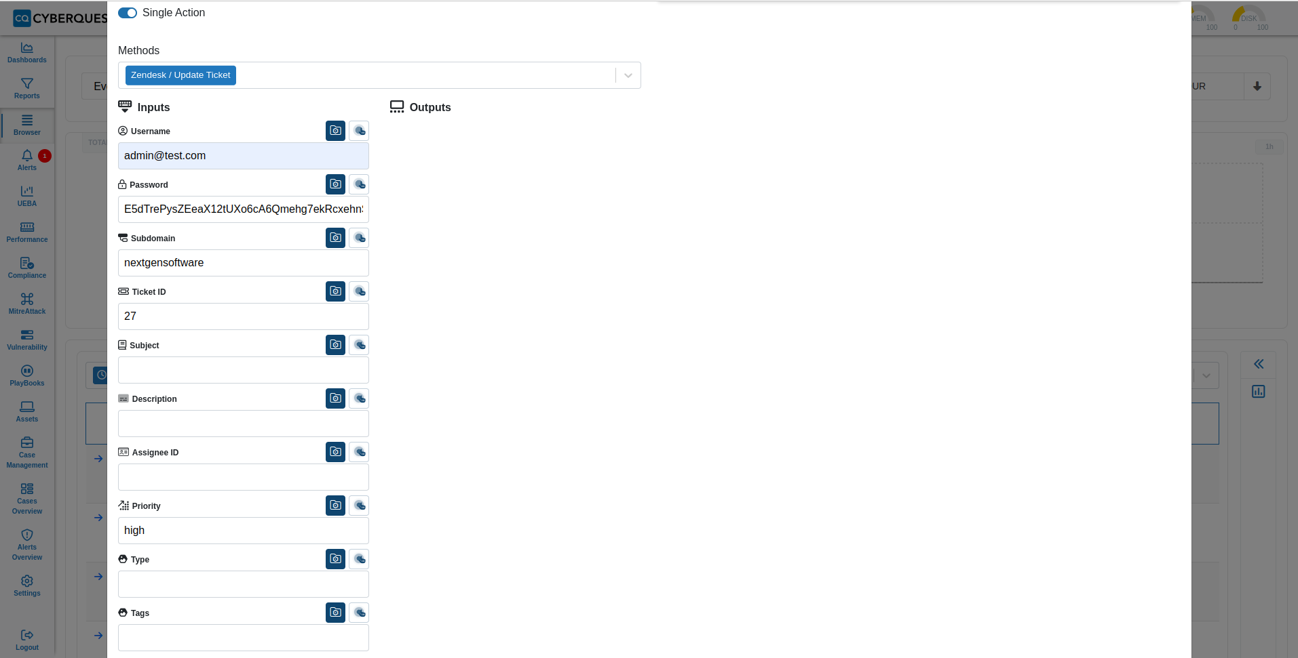Click the CyberQuest logo
Image resolution: width=1298 pixels, height=658 pixels.
[60, 18]
